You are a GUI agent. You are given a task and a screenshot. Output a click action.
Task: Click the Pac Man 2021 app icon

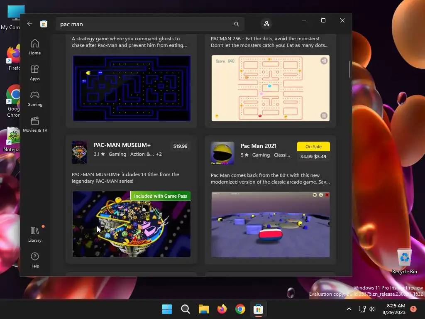pyautogui.click(x=222, y=153)
